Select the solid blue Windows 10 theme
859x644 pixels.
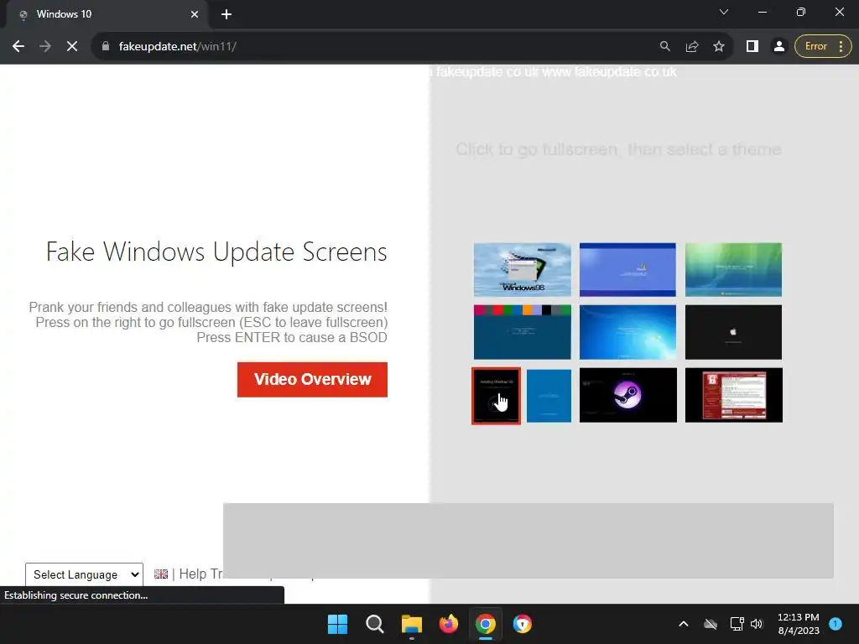tap(549, 396)
